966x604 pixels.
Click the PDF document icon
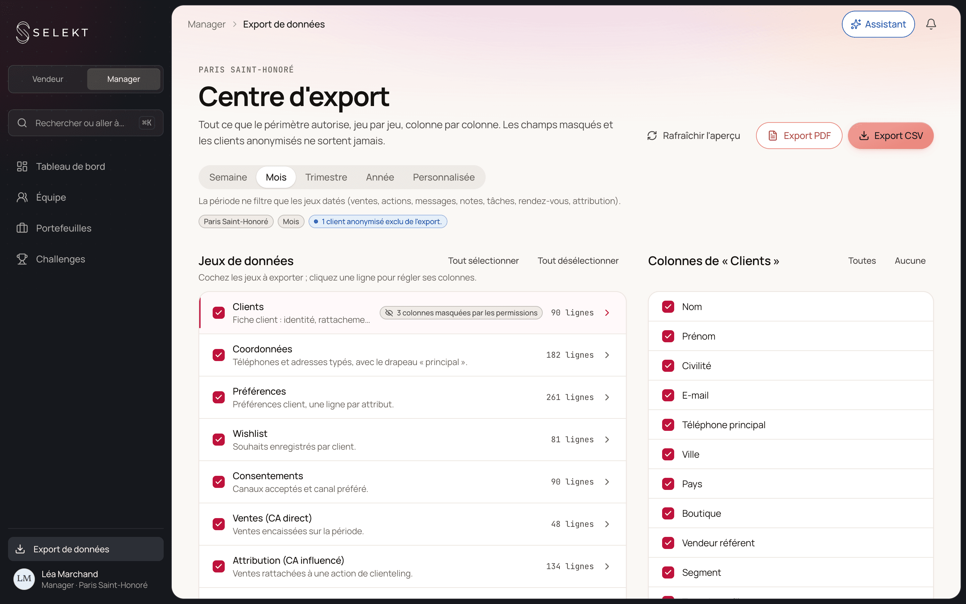coord(773,136)
